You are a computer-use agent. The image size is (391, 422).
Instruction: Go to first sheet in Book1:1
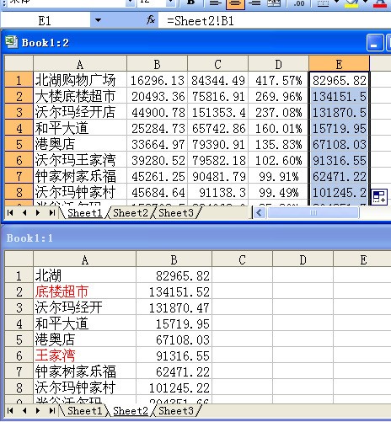point(10,411)
